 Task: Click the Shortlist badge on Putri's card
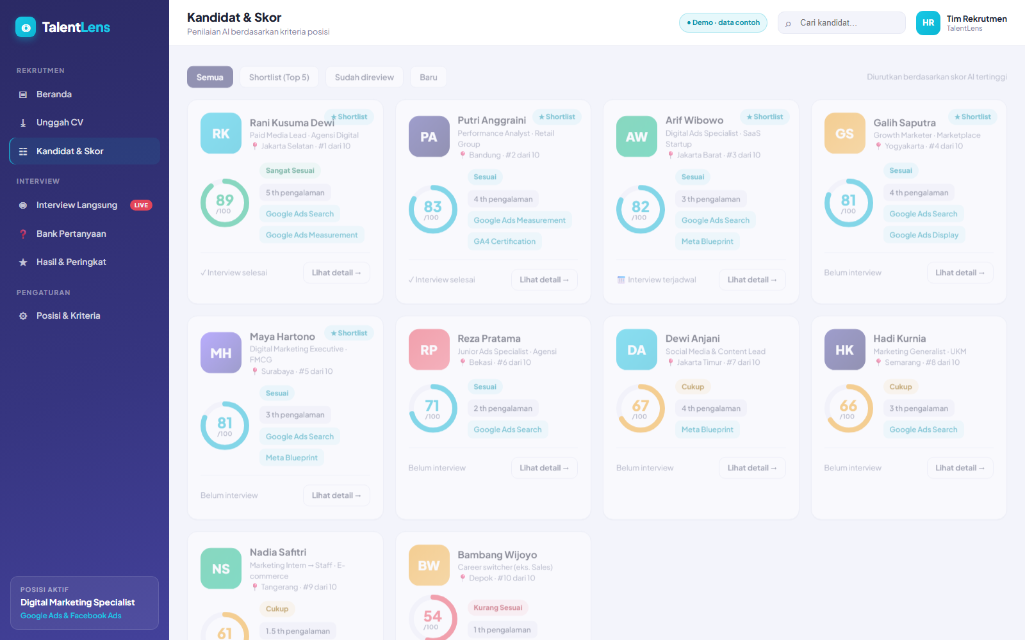[x=557, y=116]
